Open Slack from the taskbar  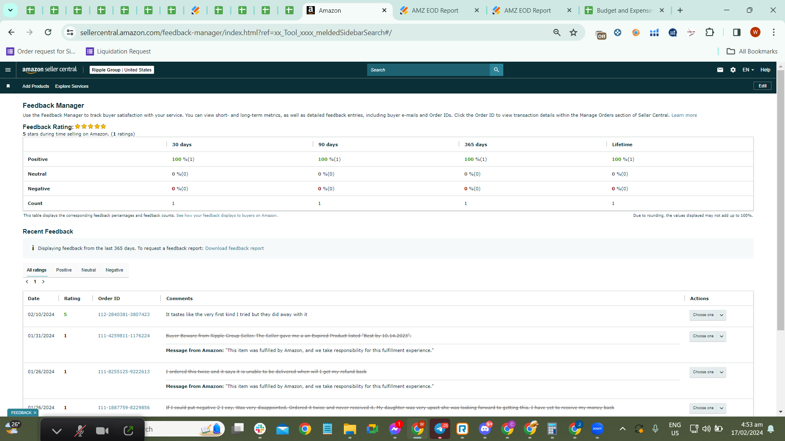coord(260,429)
